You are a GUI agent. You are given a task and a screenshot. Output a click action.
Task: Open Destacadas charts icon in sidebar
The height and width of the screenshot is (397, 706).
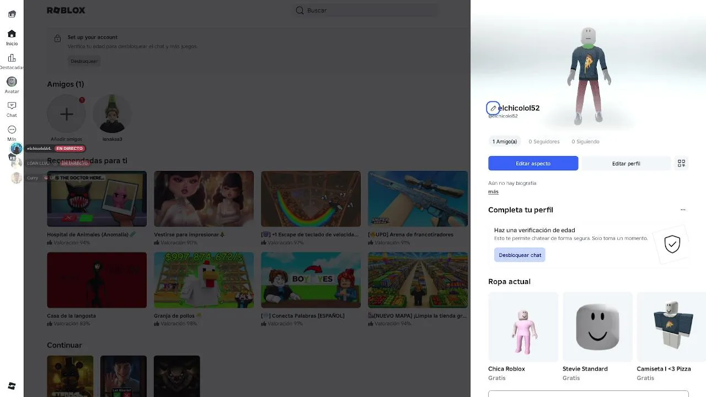(12, 58)
